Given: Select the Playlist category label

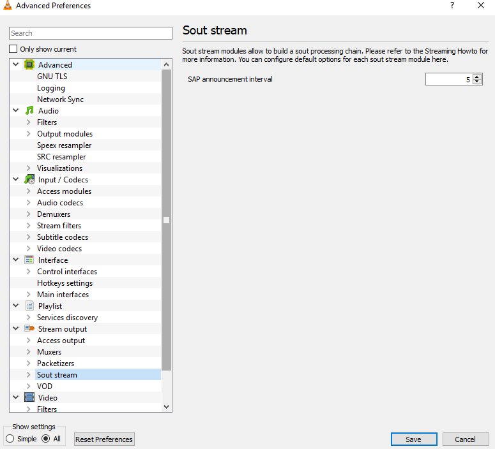Looking at the screenshot, I should pos(50,306).
